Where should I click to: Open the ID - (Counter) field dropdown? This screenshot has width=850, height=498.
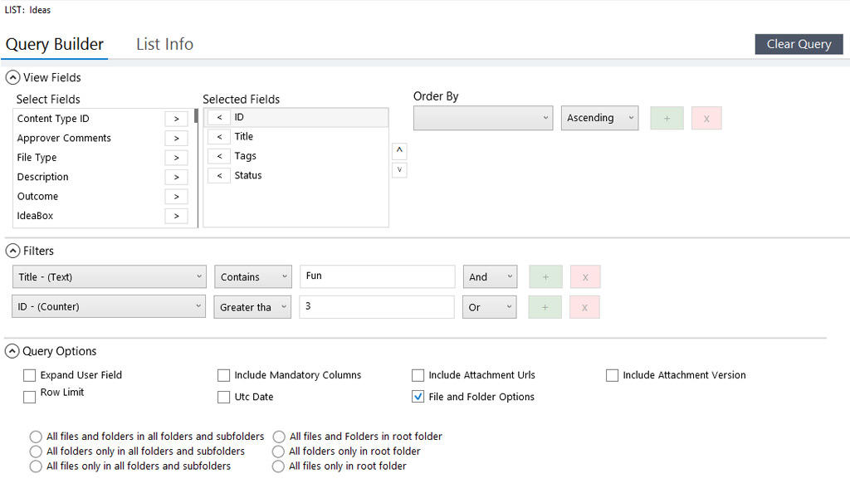coord(109,307)
